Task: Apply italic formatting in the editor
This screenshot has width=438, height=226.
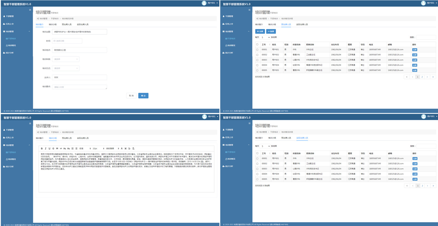Action: (46, 149)
